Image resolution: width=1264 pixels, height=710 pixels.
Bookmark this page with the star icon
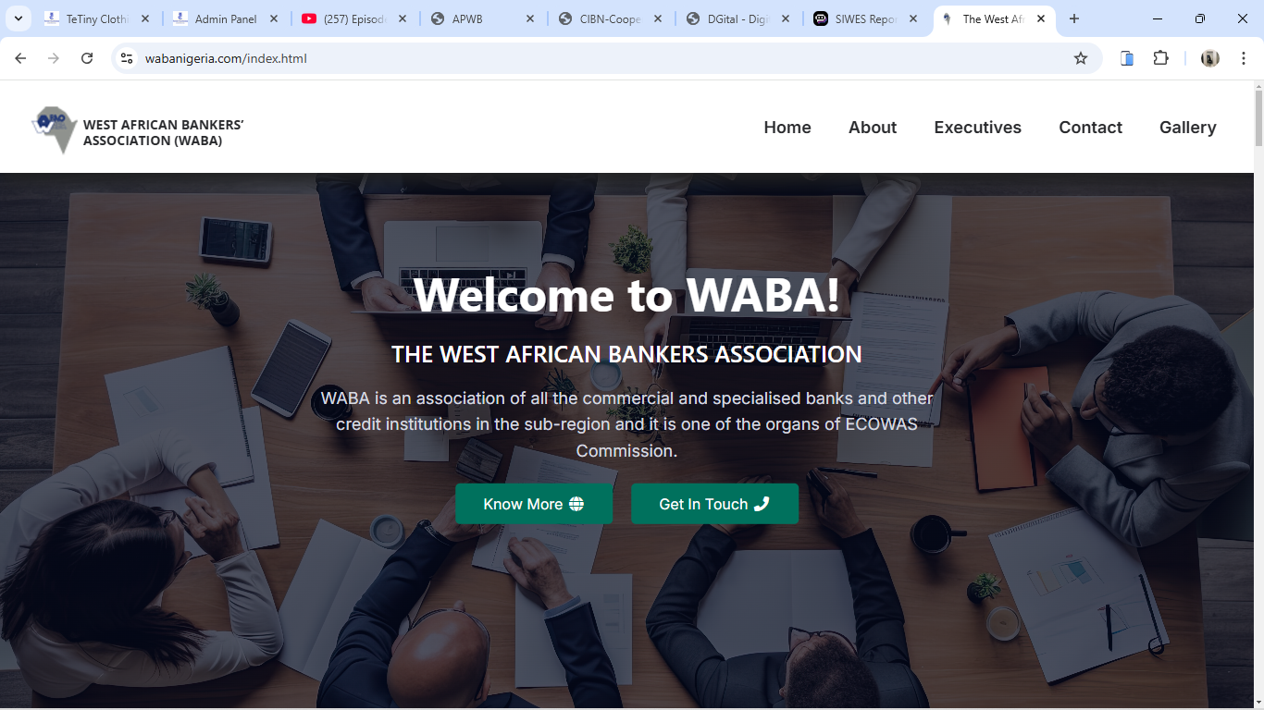pos(1081,58)
